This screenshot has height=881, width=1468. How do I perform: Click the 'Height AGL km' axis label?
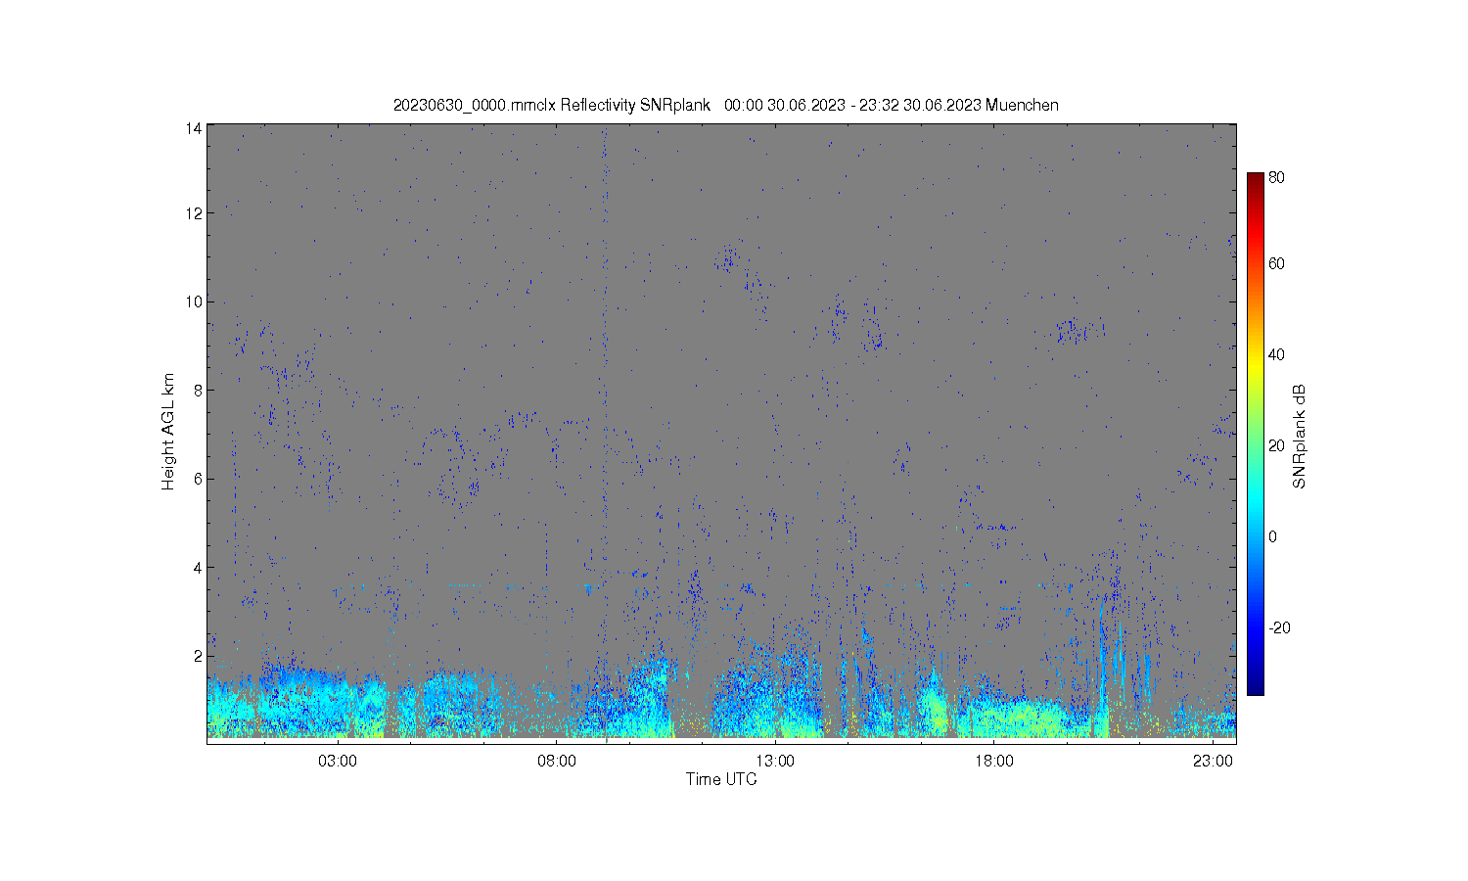coord(168,432)
